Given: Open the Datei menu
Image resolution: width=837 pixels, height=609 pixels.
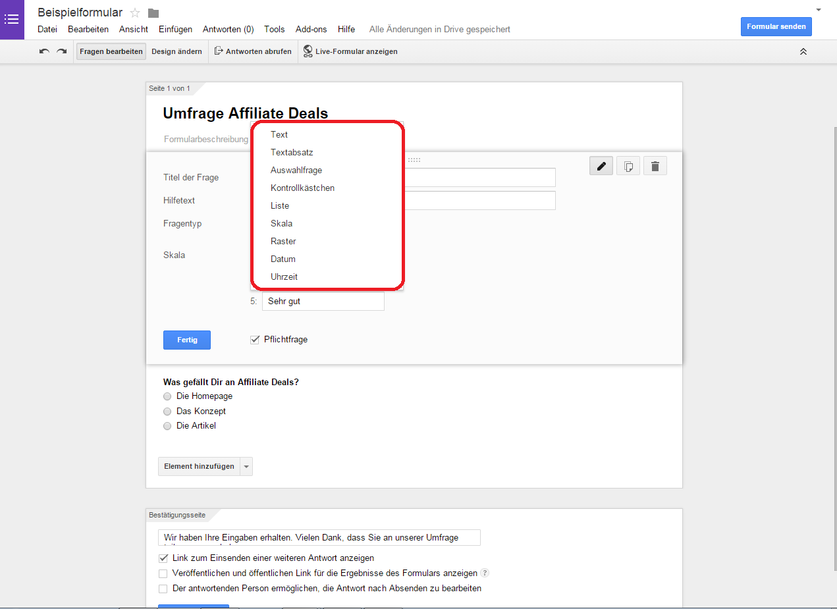Looking at the screenshot, I should pyautogui.click(x=47, y=29).
